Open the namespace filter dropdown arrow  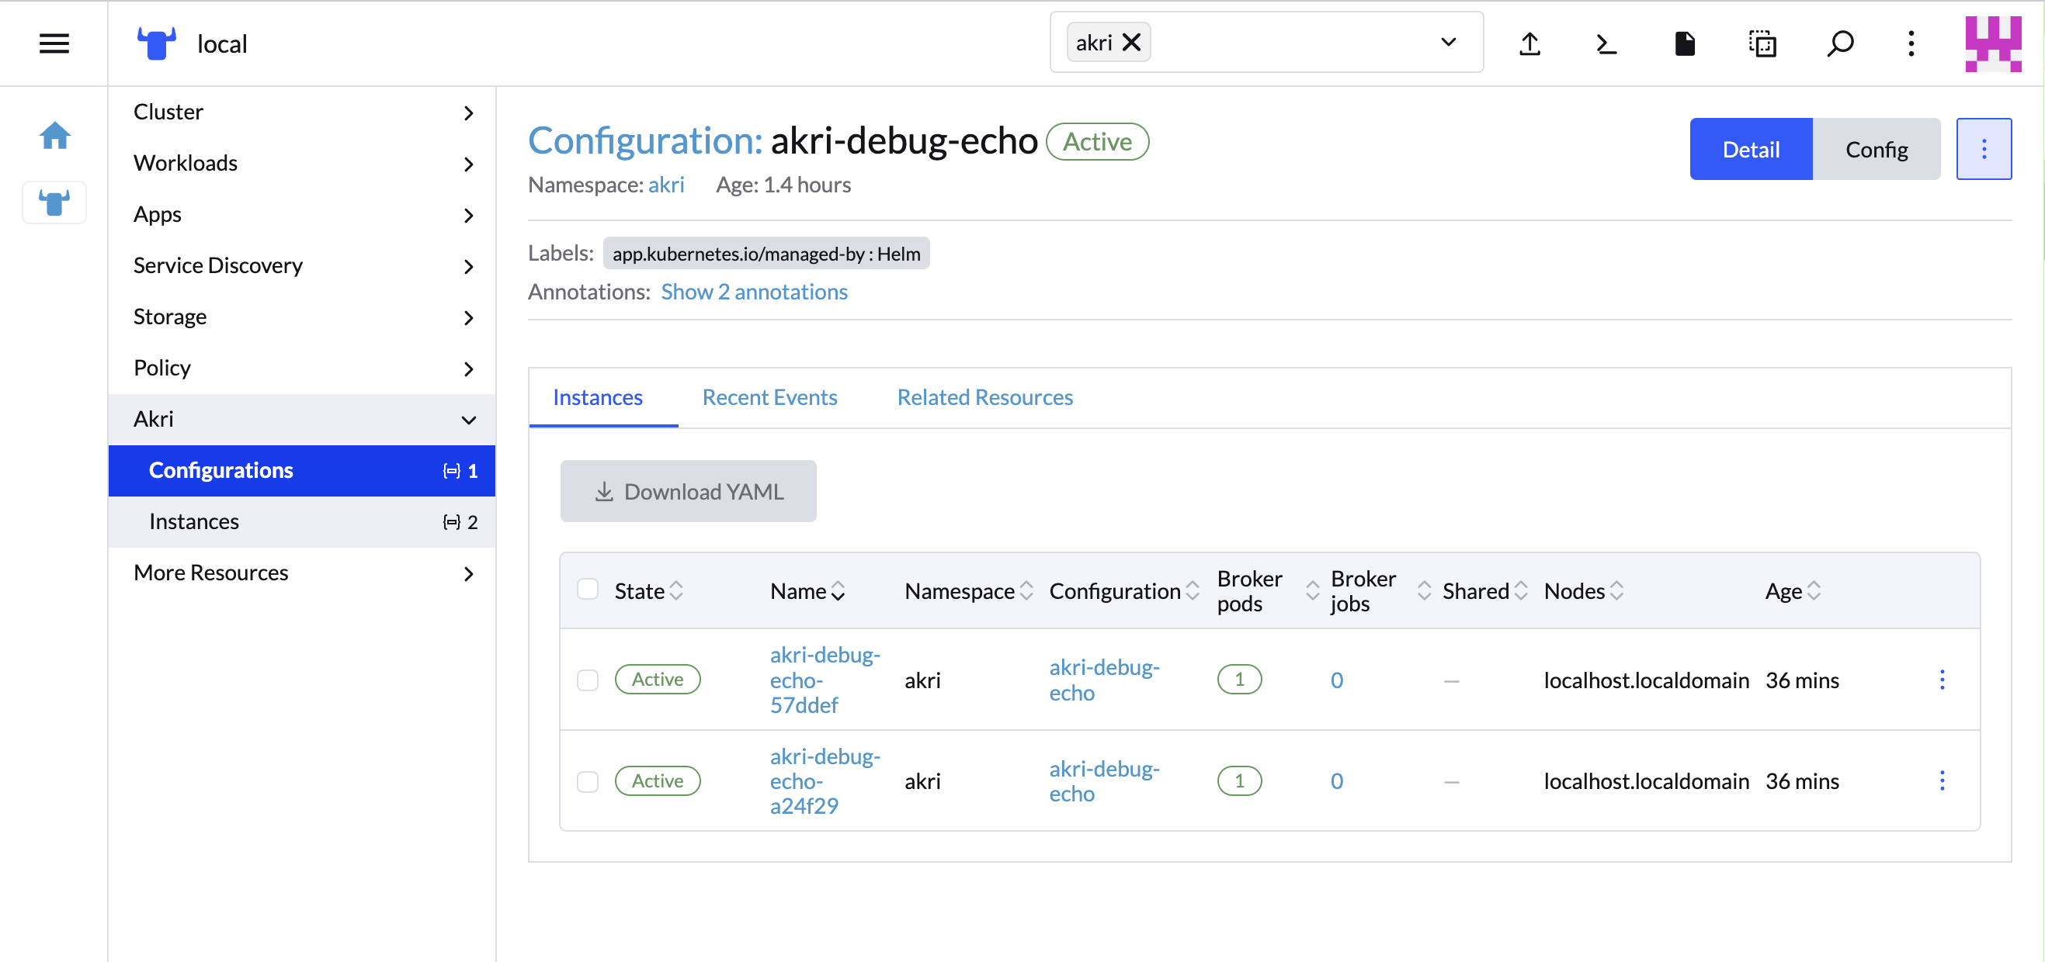(x=1448, y=43)
